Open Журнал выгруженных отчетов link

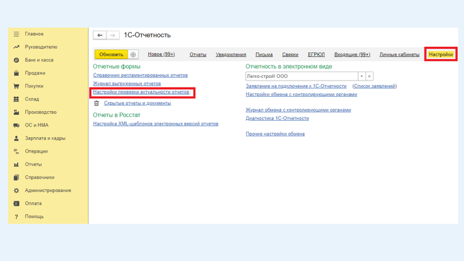click(127, 84)
